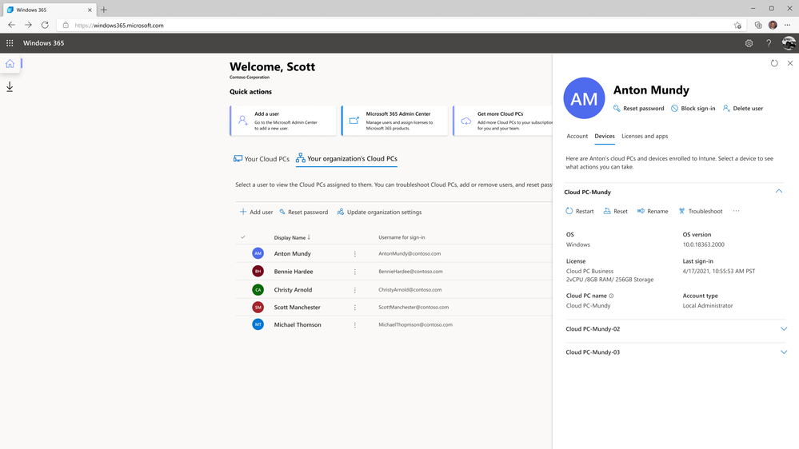The image size is (799, 449).
Task: Open the app launcher waffle menu
Action: (x=10, y=43)
